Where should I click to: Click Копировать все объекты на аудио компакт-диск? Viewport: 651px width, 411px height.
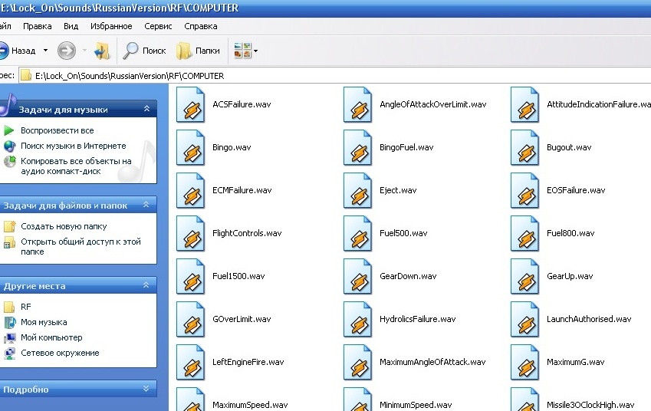click(x=76, y=166)
